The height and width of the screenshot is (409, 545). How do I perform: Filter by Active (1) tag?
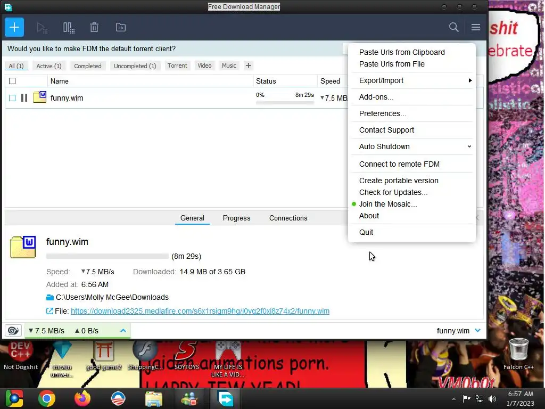(x=48, y=66)
